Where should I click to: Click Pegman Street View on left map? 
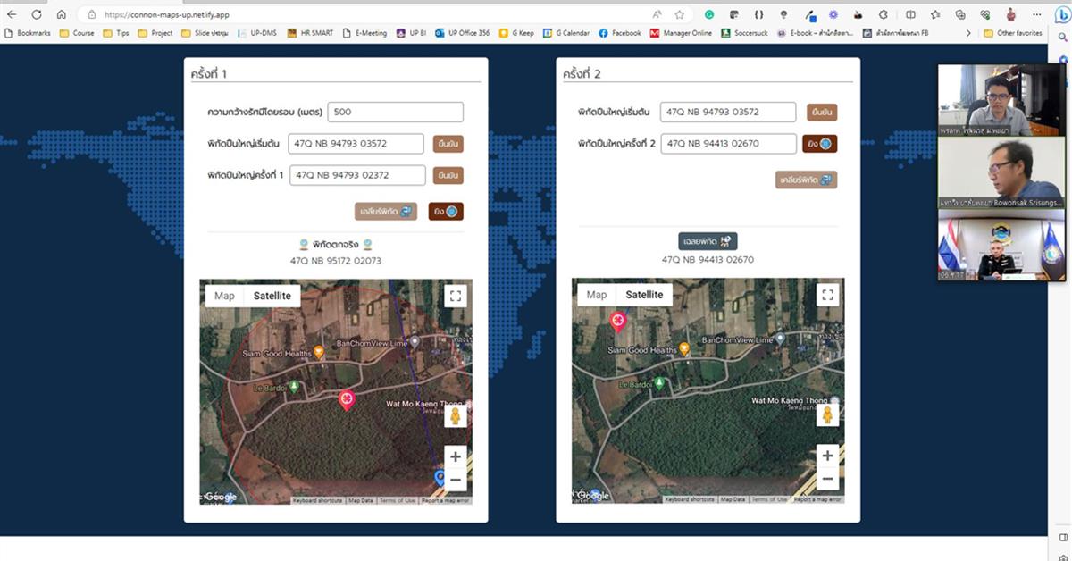tap(456, 416)
